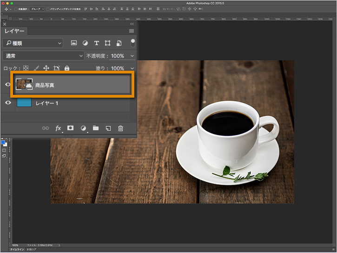Click the white background color swatch

click(6, 145)
